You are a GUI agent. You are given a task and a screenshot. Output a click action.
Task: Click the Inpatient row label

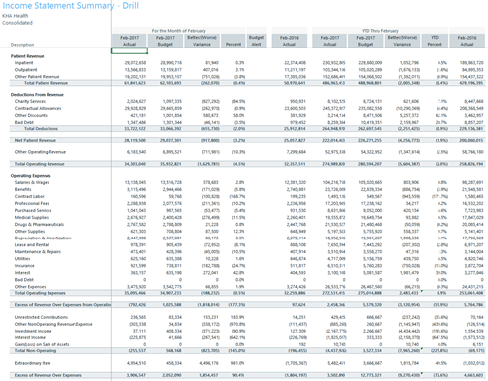(x=24, y=63)
